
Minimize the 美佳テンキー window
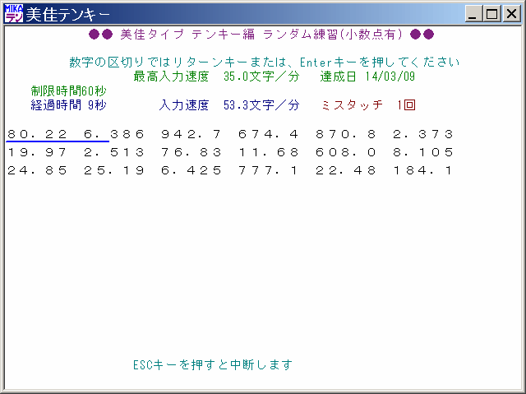coord(474,14)
